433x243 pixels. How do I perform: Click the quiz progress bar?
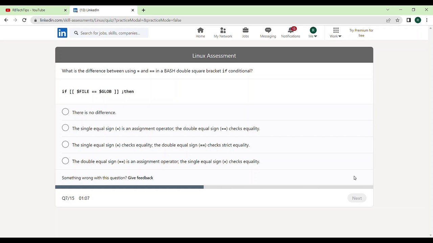(x=214, y=187)
